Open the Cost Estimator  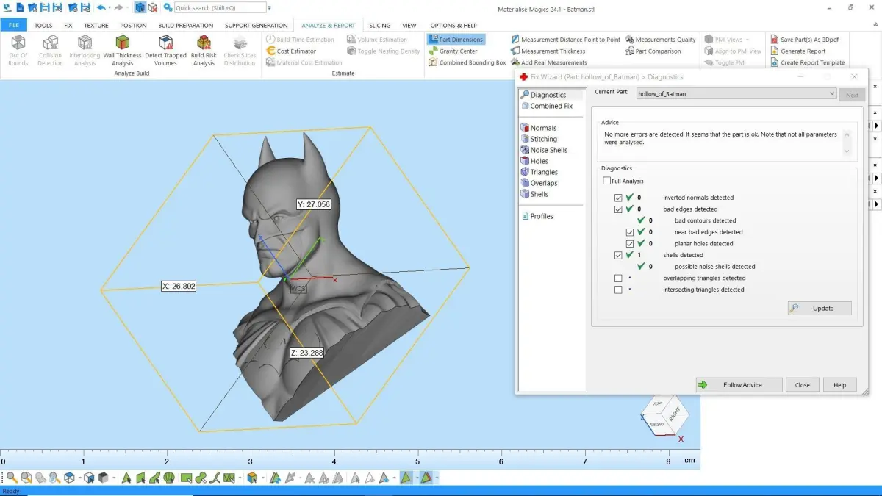click(x=291, y=51)
